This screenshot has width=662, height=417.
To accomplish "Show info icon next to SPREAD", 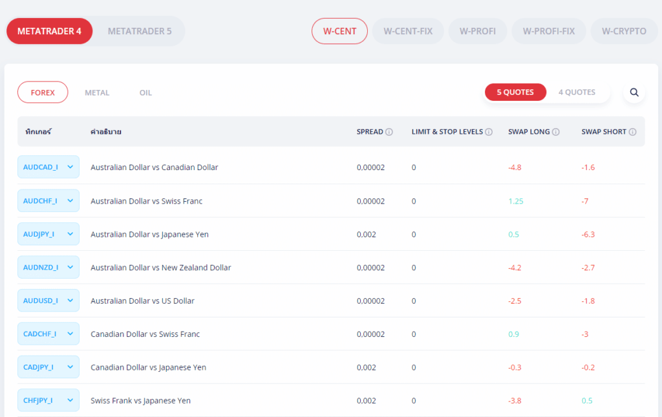I will pos(389,132).
